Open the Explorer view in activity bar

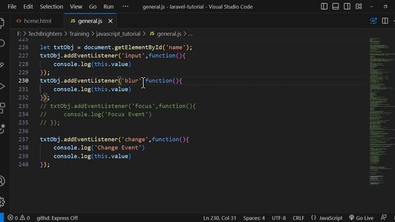[x=2, y=23]
